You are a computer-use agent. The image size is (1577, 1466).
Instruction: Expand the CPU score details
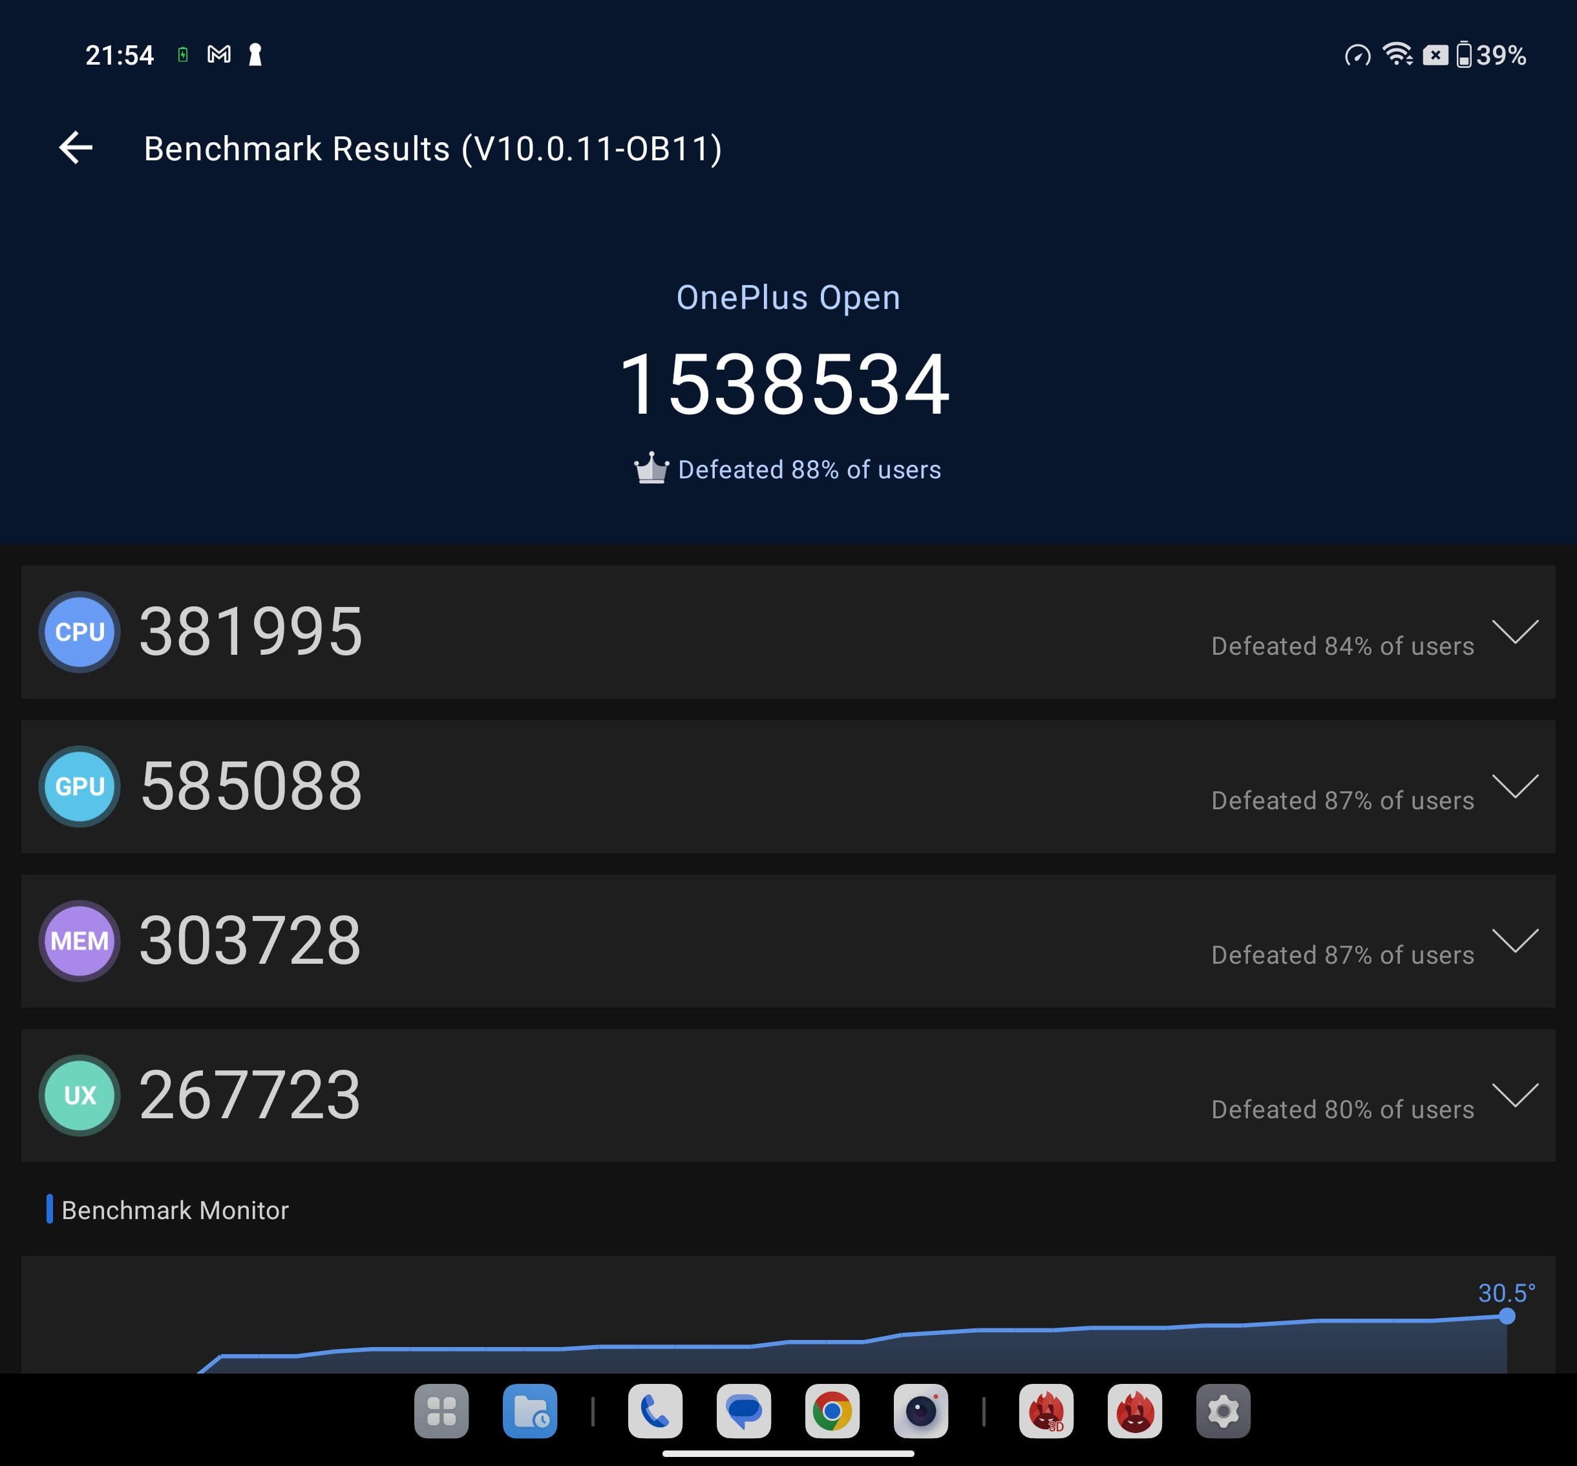pyautogui.click(x=1515, y=632)
